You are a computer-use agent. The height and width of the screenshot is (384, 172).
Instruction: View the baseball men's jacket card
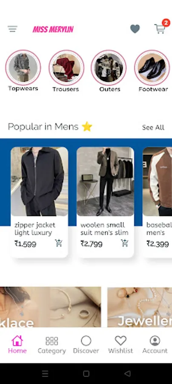point(158,202)
